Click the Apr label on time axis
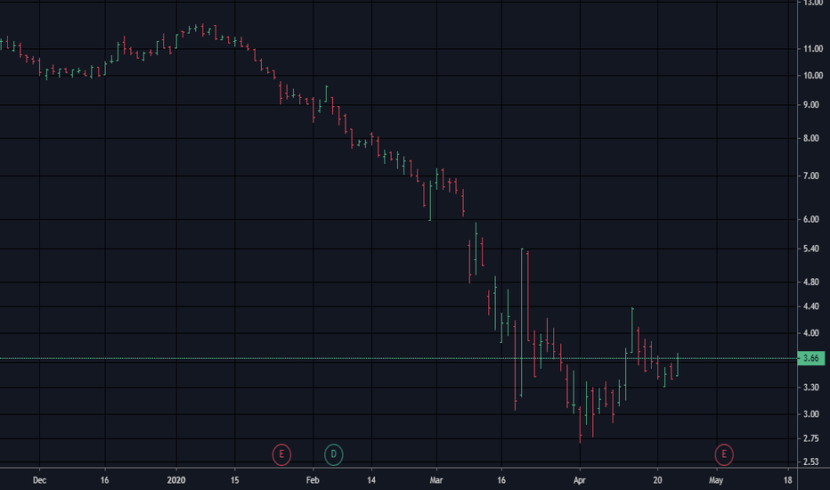830x490 pixels. pyautogui.click(x=580, y=480)
